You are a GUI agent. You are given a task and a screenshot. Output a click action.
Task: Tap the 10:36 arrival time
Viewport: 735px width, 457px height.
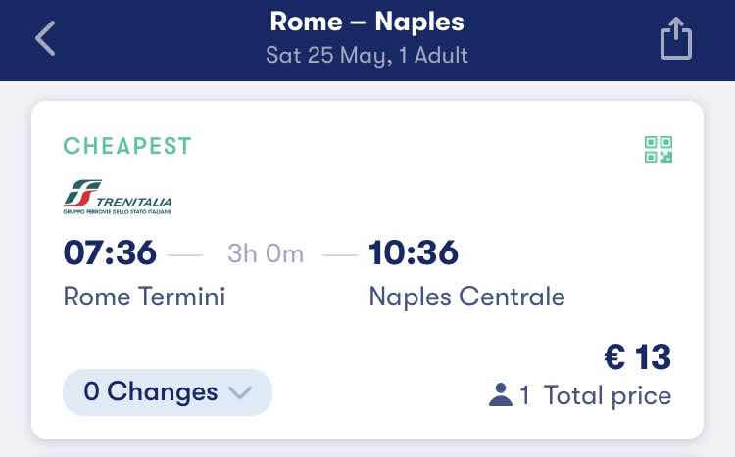pyautogui.click(x=414, y=252)
